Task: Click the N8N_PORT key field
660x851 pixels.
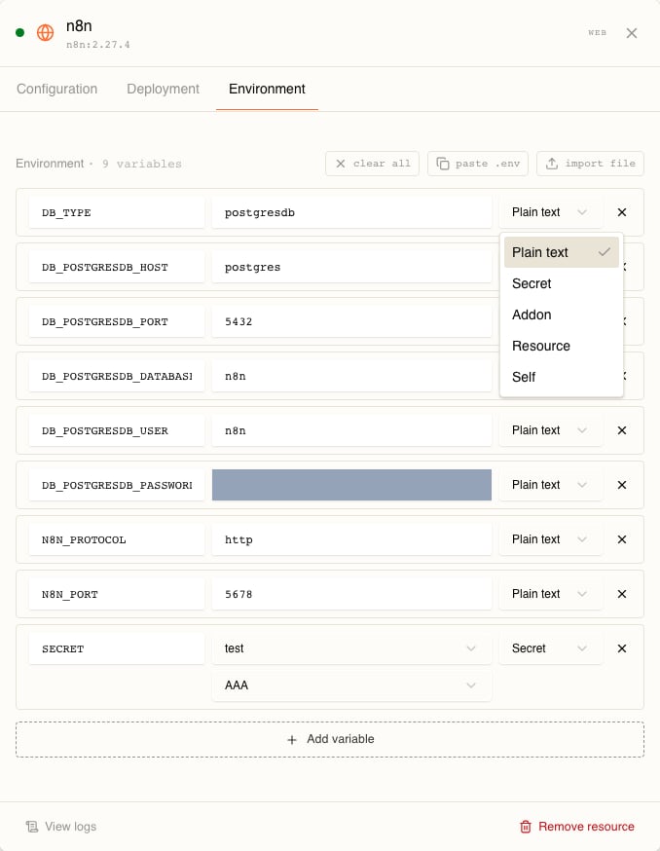Action: click(x=117, y=594)
